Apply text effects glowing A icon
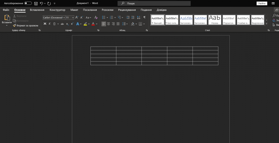 (78, 24)
